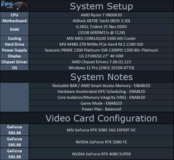Screen dimensions: 174x160
Task: Select the System Setup heading
Action: 101,6
